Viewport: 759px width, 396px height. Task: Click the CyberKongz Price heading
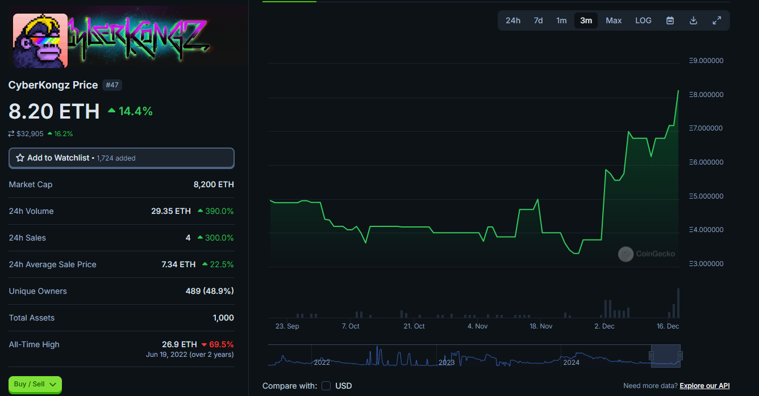pyautogui.click(x=53, y=85)
